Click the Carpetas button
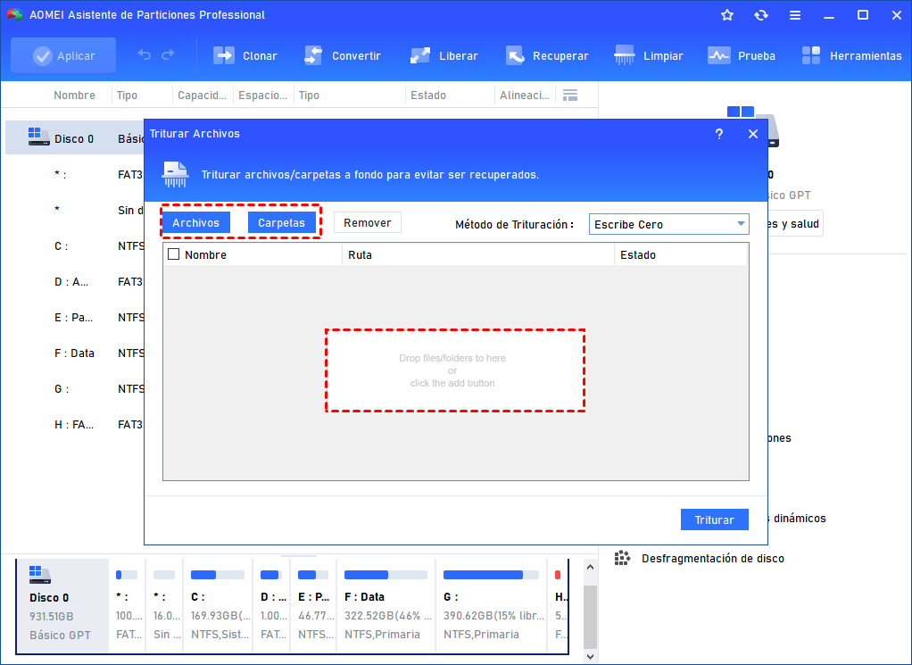The height and width of the screenshot is (665, 912). tap(281, 223)
